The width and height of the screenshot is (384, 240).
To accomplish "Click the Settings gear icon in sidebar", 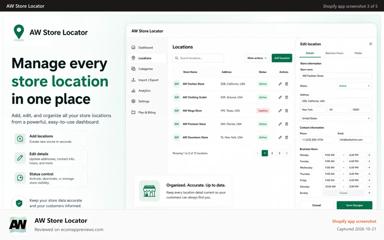I will coord(133,101).
